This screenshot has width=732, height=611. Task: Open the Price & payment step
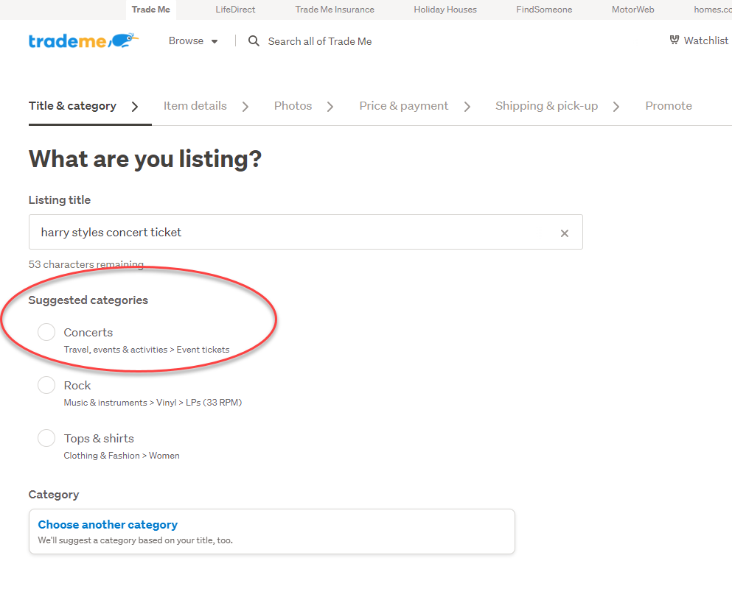click(x=403, y=106)
